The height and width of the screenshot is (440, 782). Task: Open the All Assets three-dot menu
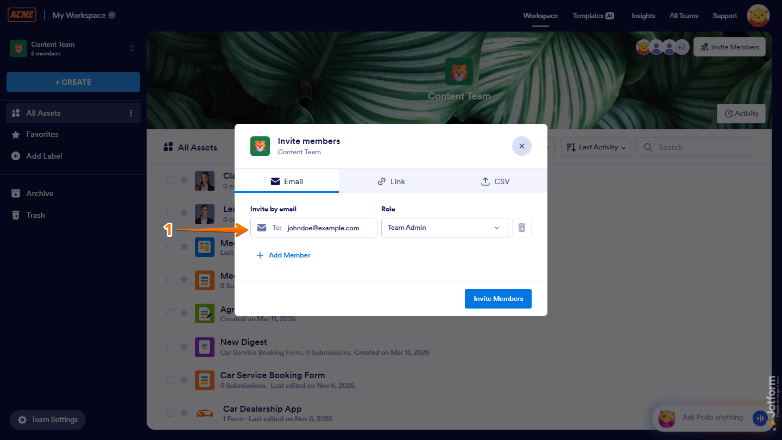point(131,113)
